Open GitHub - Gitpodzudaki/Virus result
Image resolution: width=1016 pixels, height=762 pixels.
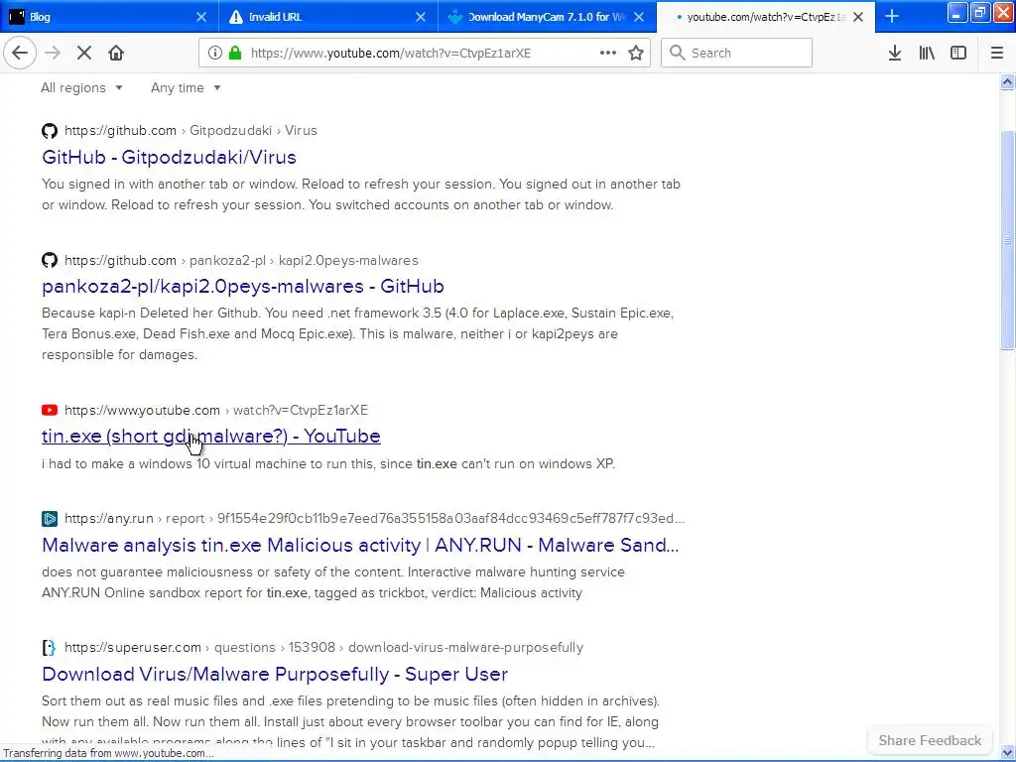(x=169, y=158)
